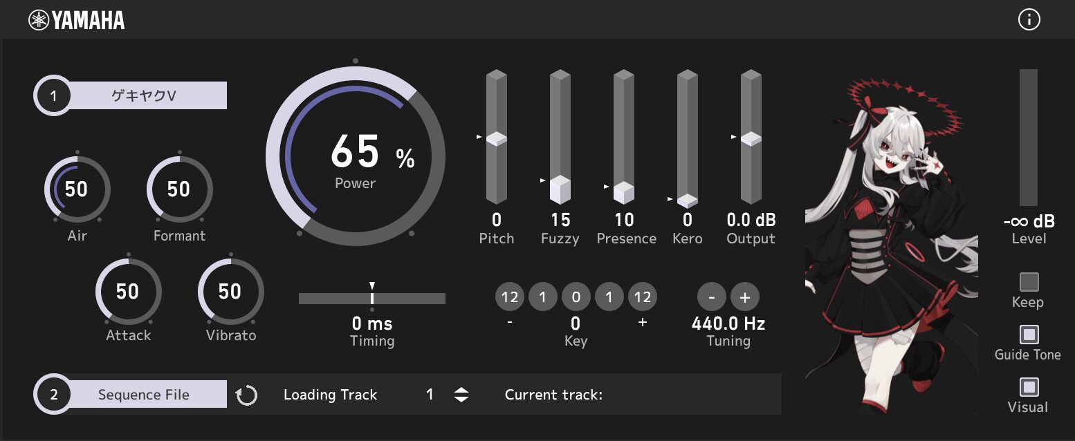Toggle the Visual checkbox
1075x441 pixels.
[x=1029, y=386]
